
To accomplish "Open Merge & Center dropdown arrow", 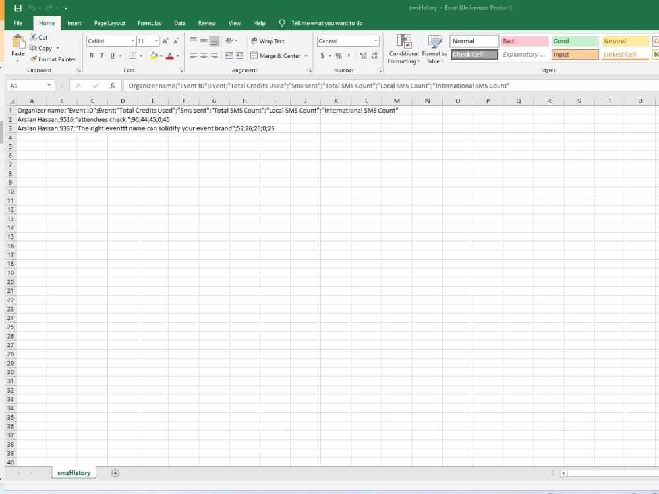I will (x=306, y=55).
